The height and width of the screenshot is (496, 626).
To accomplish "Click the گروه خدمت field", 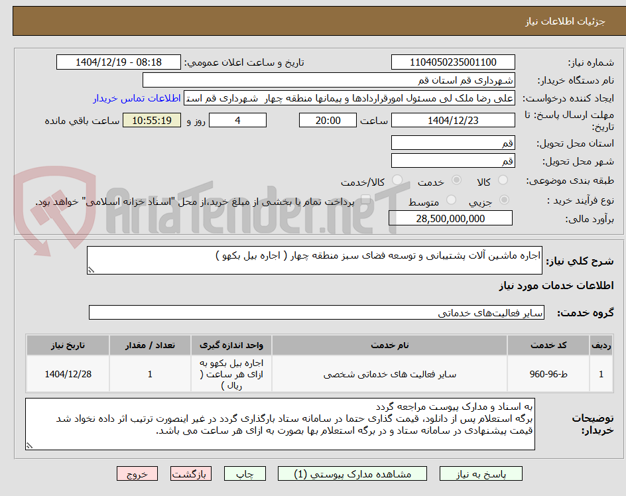I will tap(316, 313).
